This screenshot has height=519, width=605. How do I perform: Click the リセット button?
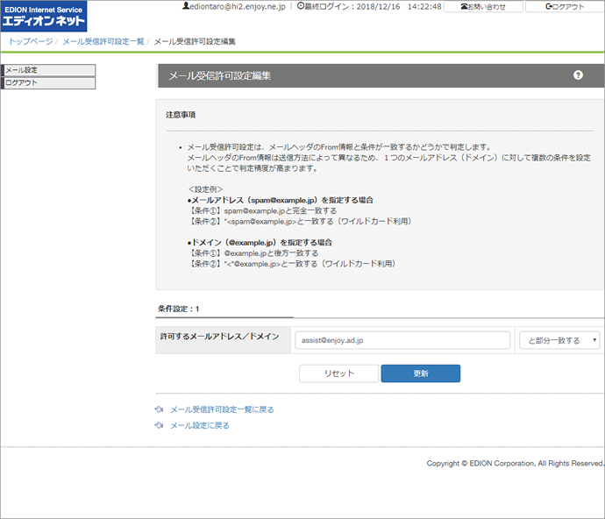[x=338, y=373]
